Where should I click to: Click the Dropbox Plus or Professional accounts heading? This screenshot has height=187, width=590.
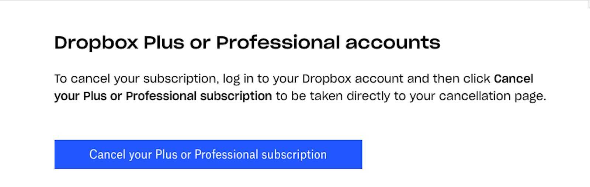pos(247,43)
